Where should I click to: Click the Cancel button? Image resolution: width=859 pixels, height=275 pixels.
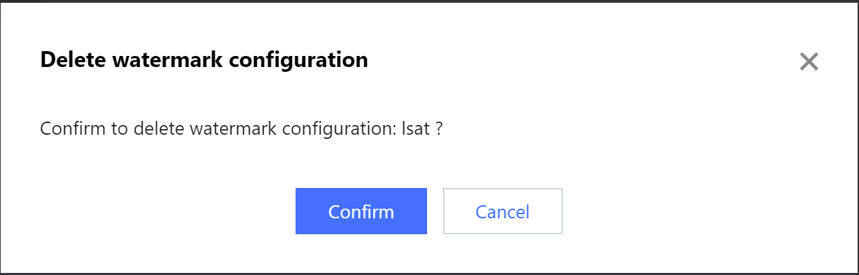click(x=503, y=211)
